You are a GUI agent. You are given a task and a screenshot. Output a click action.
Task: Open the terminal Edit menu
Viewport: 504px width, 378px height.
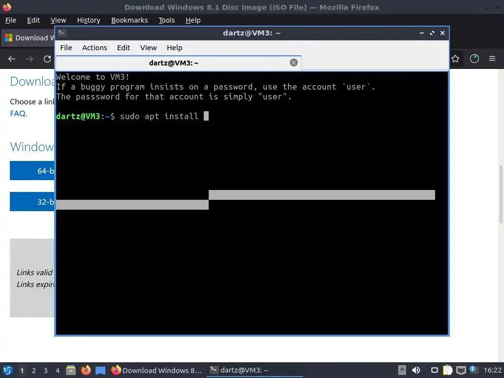click(x=124, y=48)
